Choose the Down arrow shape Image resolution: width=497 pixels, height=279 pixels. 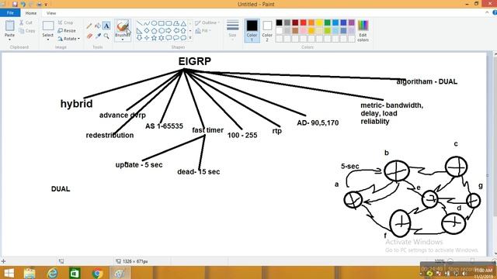(139, 38)
